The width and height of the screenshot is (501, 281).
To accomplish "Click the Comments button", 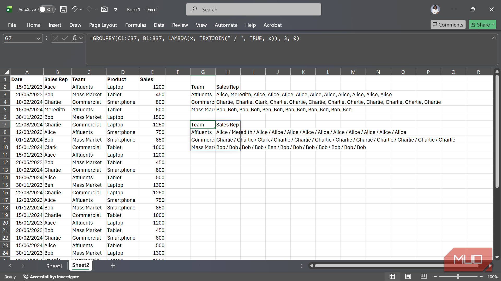I will click(x=448, y=25).
